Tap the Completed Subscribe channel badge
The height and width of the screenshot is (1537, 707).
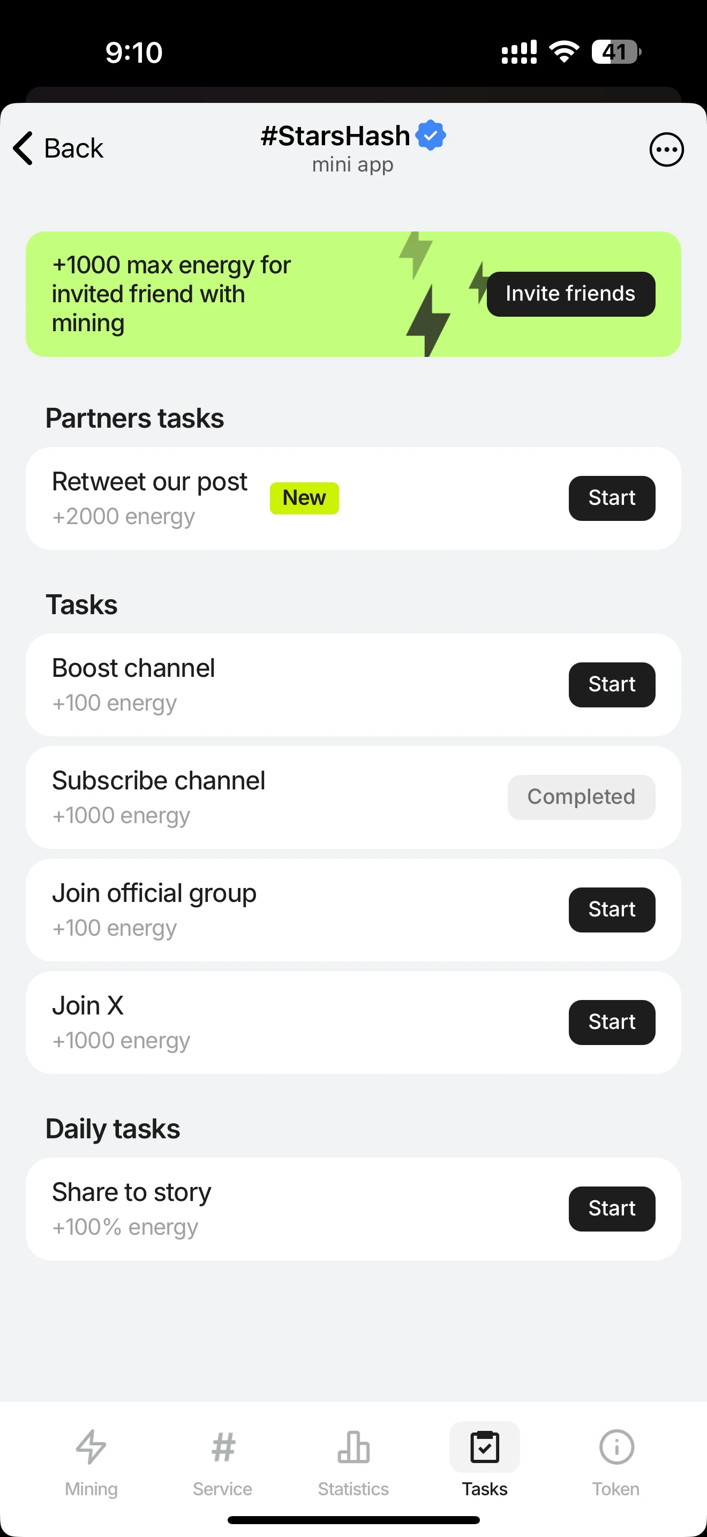(x=581, y=797)
